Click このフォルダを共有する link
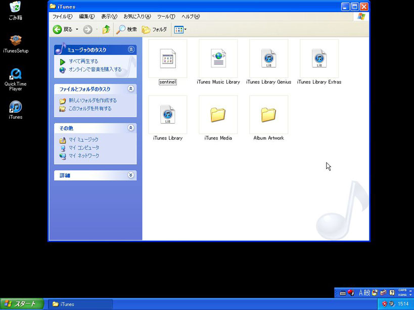 tap(90, 109)
